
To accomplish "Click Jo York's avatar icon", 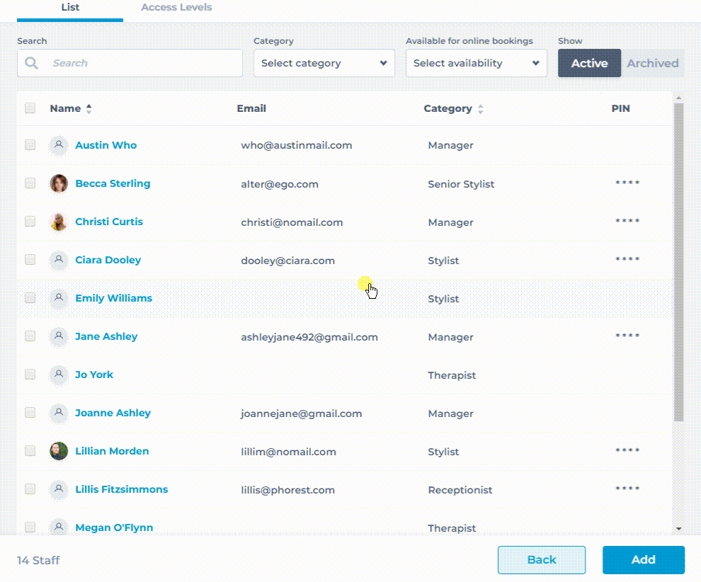I will [58, 375].
